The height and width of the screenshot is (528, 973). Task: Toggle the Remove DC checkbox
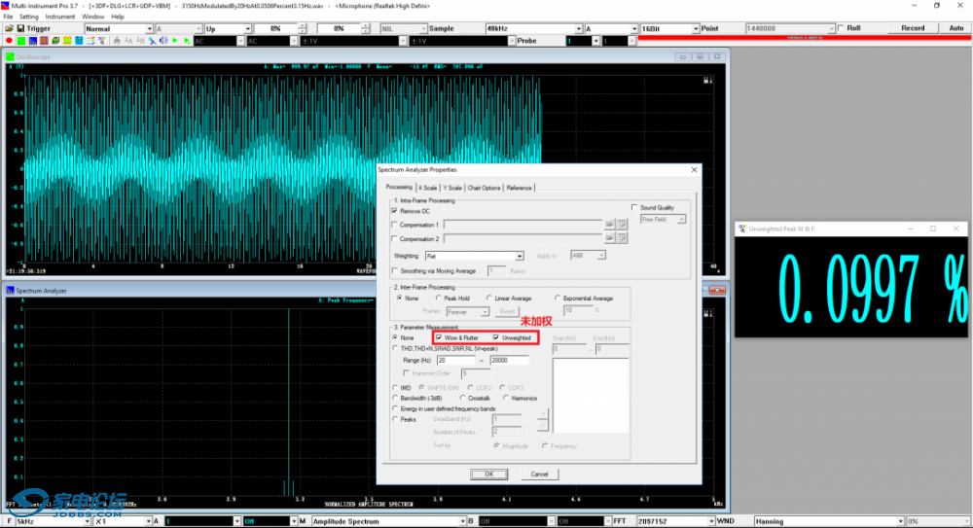[395, 211]
